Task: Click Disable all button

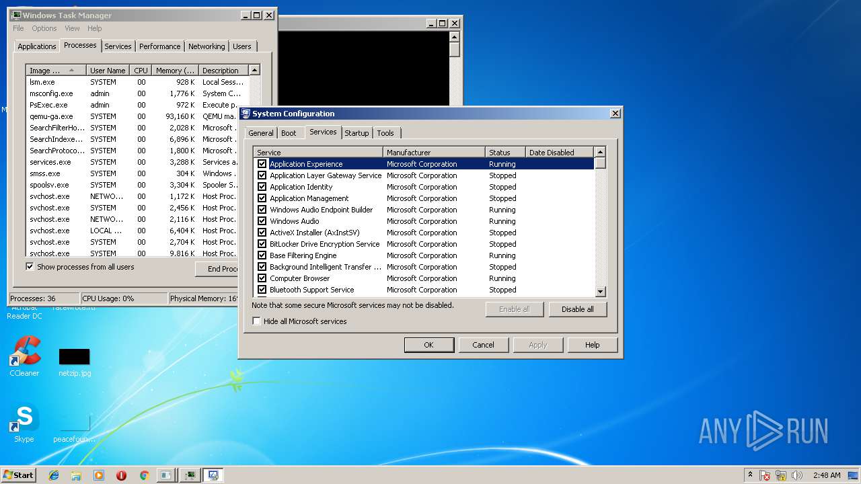Action: 577,309
